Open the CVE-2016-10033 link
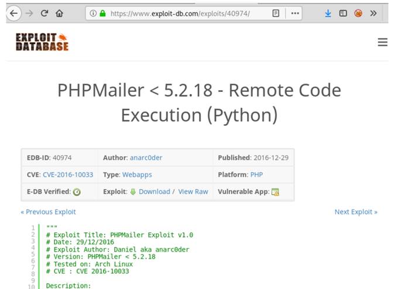 [68, 174]
